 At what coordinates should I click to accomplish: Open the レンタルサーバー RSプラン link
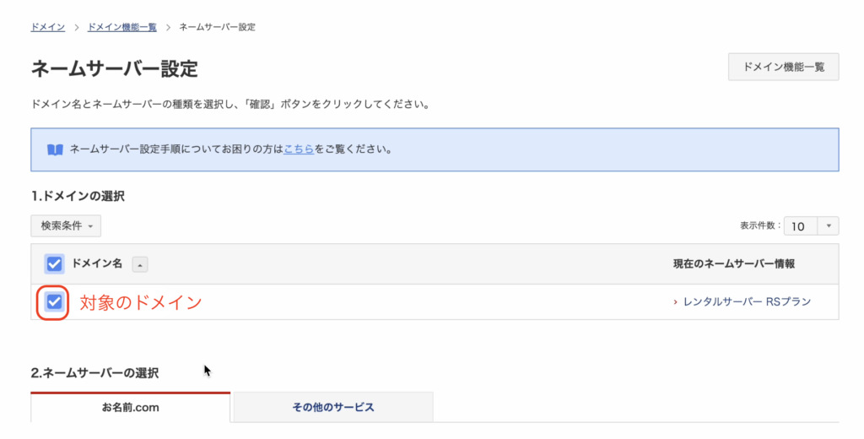746,302
